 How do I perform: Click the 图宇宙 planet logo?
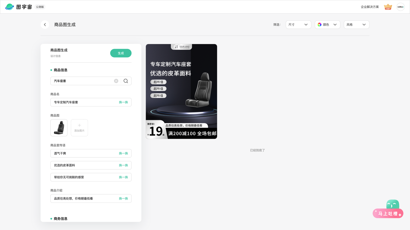[10, 7]
